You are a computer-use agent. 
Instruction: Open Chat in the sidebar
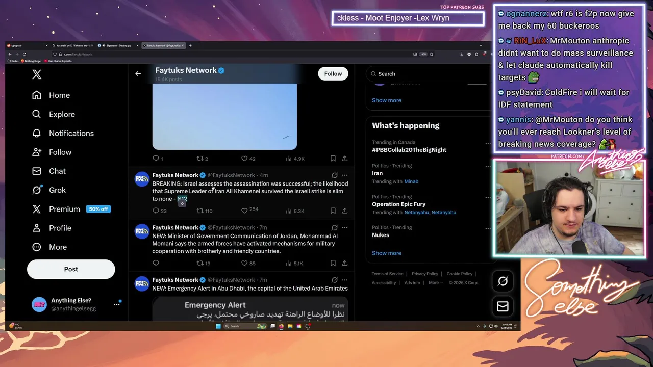49,171
